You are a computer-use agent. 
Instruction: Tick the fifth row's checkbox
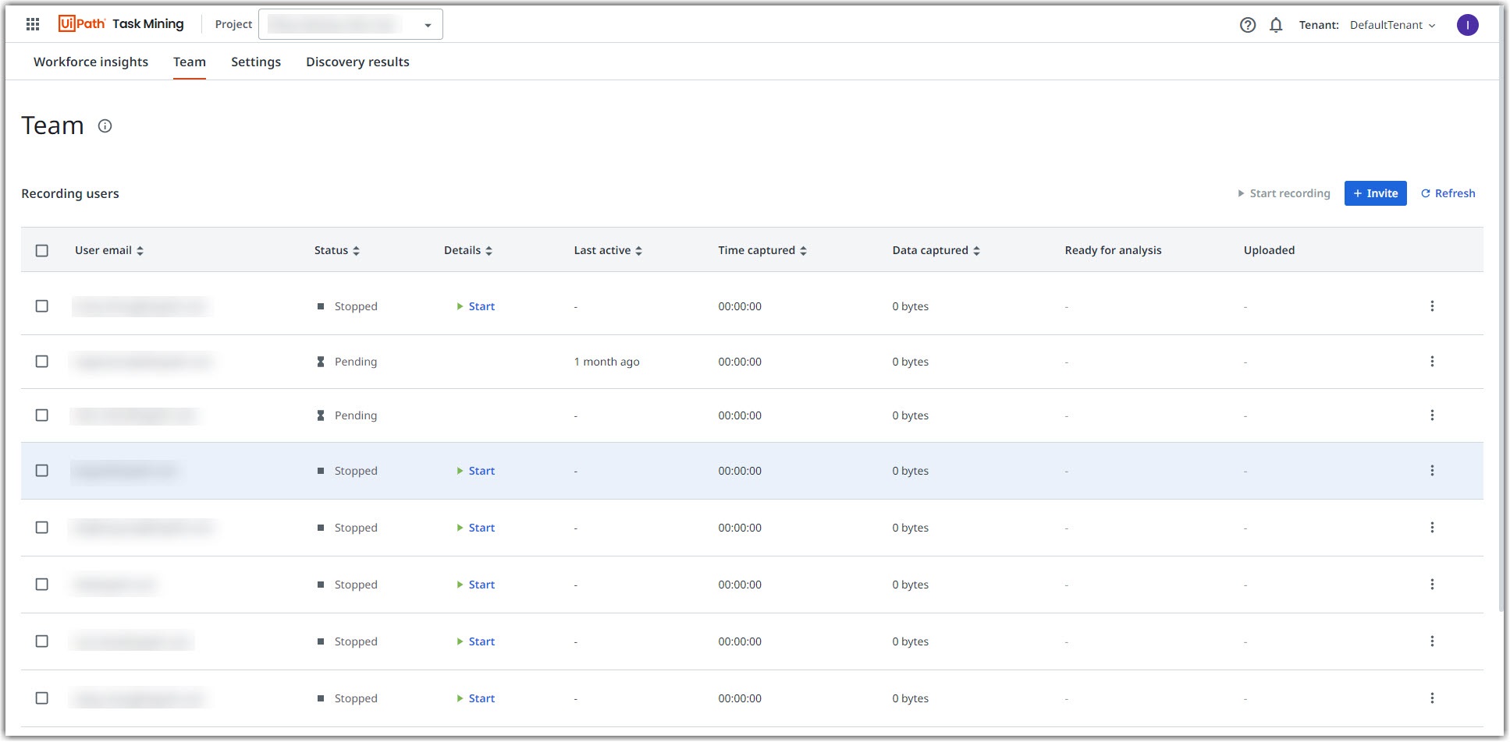tap(42, 528)
